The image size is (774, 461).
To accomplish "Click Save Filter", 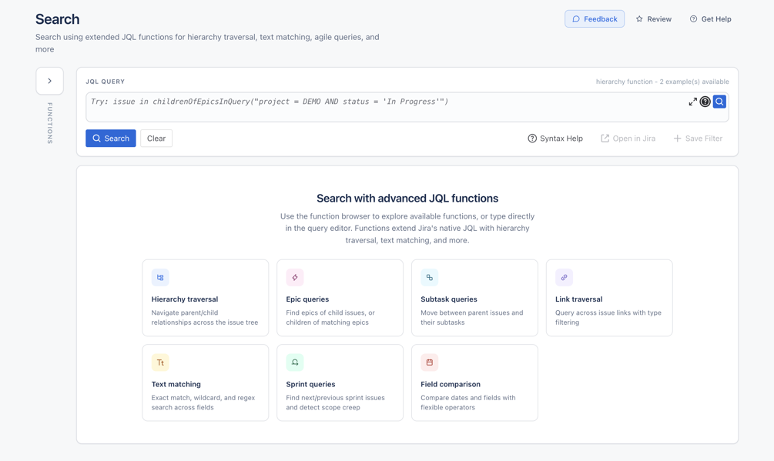I will [x=698, y=139].
